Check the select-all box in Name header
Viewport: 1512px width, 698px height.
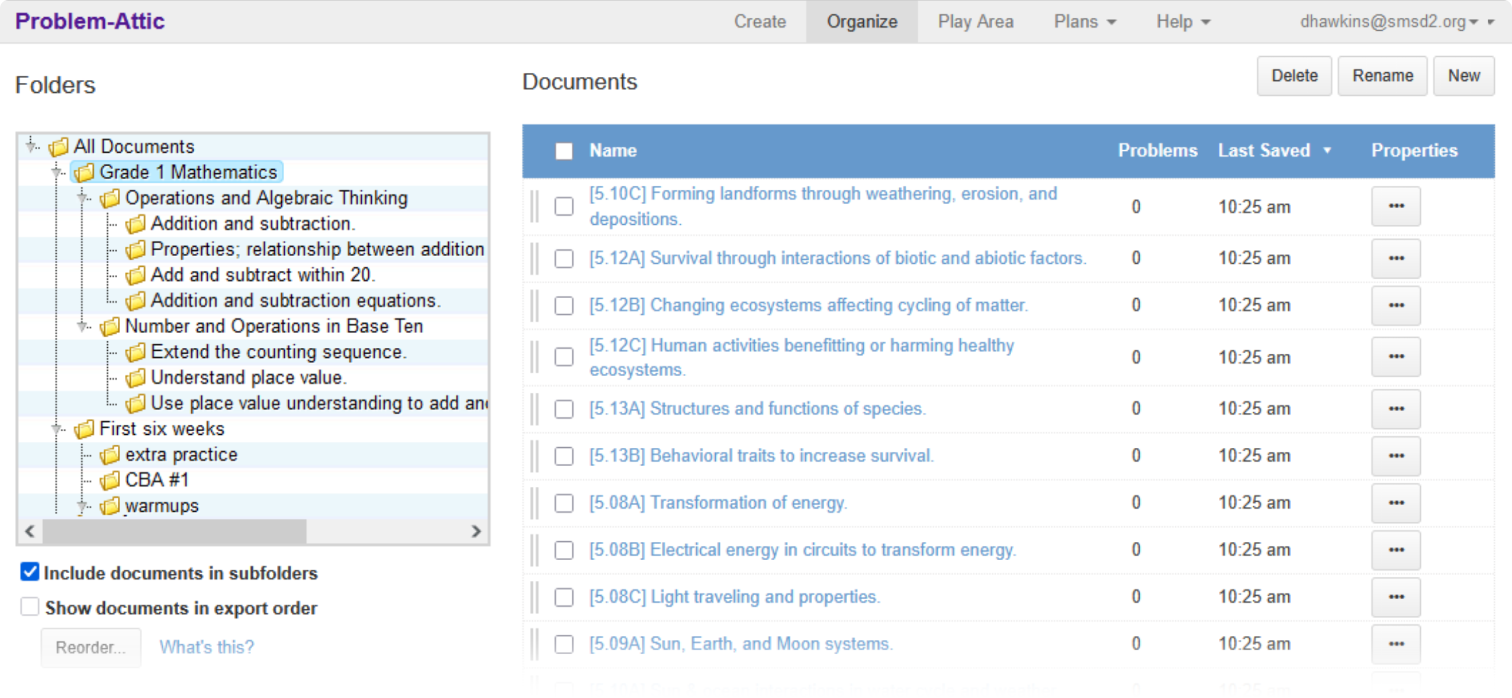coord(564,151)
